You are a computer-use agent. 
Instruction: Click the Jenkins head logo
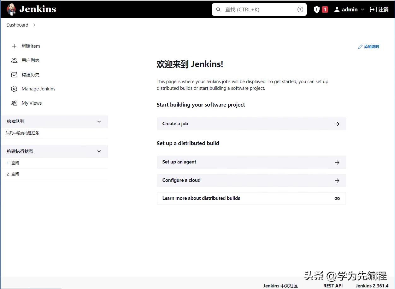tap(11, 9)
